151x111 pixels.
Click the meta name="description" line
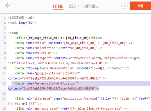pos(59,48)
